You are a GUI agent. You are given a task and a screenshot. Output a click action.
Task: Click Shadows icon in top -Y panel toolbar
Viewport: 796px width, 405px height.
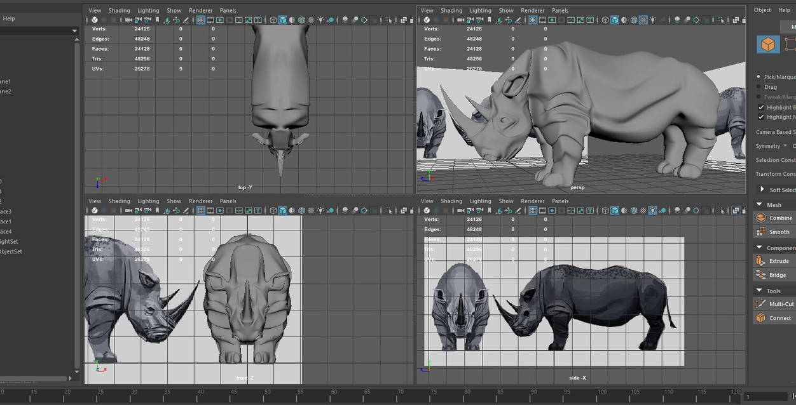pos(331,20)
